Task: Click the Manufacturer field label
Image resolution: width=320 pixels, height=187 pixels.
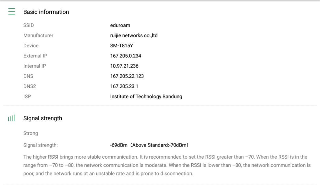Action: [x=38, y=36]
